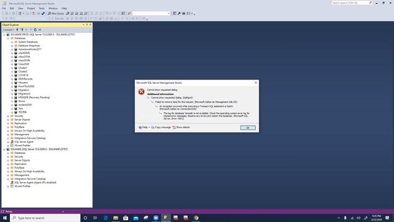Open the Project menu
This screenshot has height=222, width=394.
pyautogui.click(x=31, y=8)
